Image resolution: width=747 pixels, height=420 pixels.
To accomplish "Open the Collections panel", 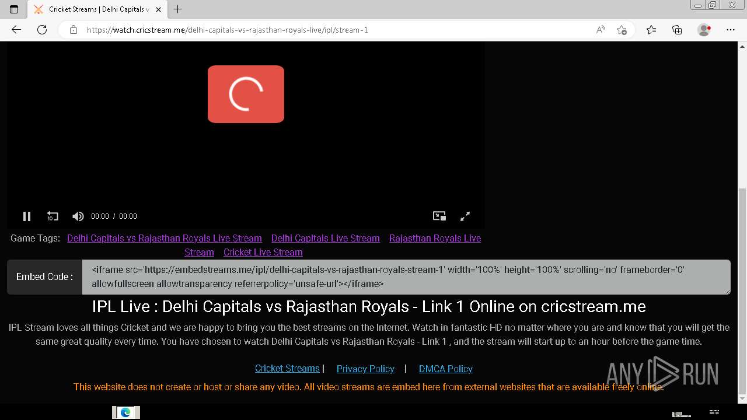I will (677, 30).
